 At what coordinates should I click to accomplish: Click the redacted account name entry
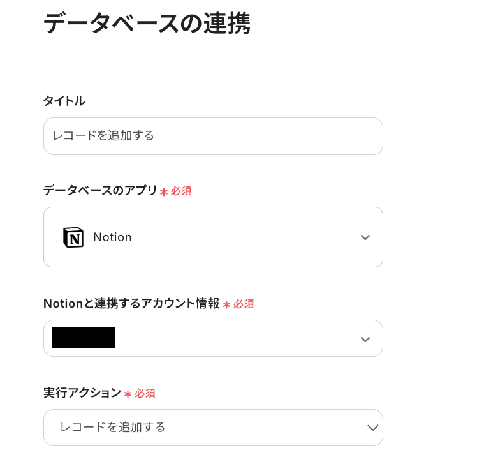84,338
